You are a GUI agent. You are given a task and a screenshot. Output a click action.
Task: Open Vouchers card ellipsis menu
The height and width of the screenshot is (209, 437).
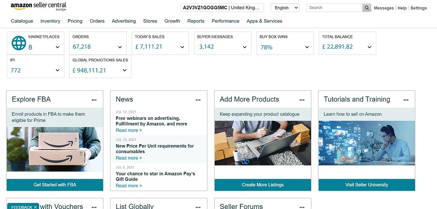[x=94, y=207]
